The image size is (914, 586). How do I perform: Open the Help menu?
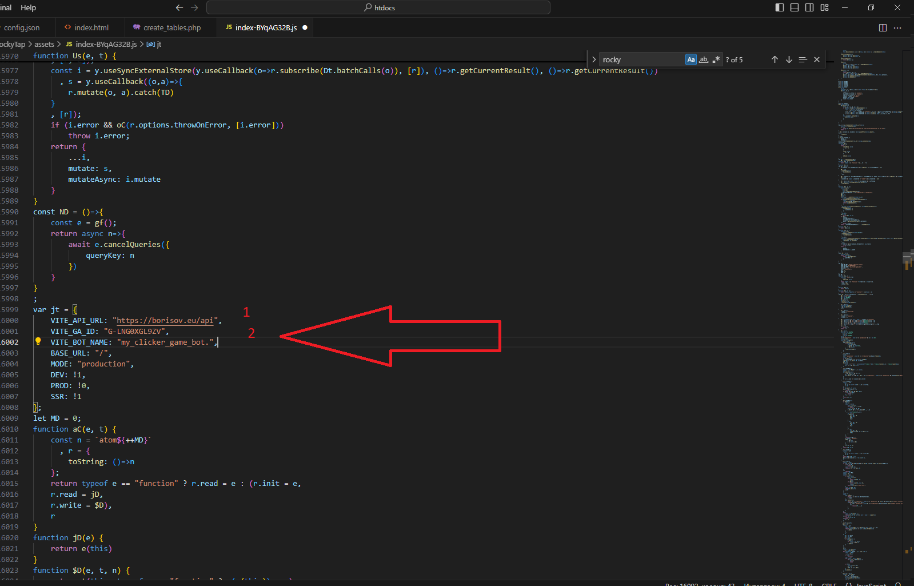(28, 7)
